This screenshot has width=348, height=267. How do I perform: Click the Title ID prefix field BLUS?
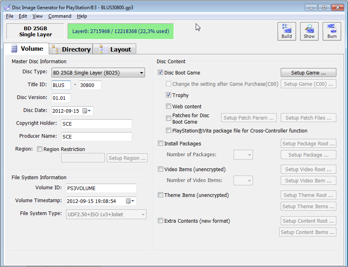[x=61, y=85]
